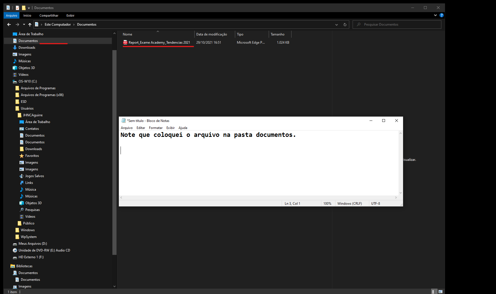Open the Compartilhar ribbon tab

(x=49, y=15)
